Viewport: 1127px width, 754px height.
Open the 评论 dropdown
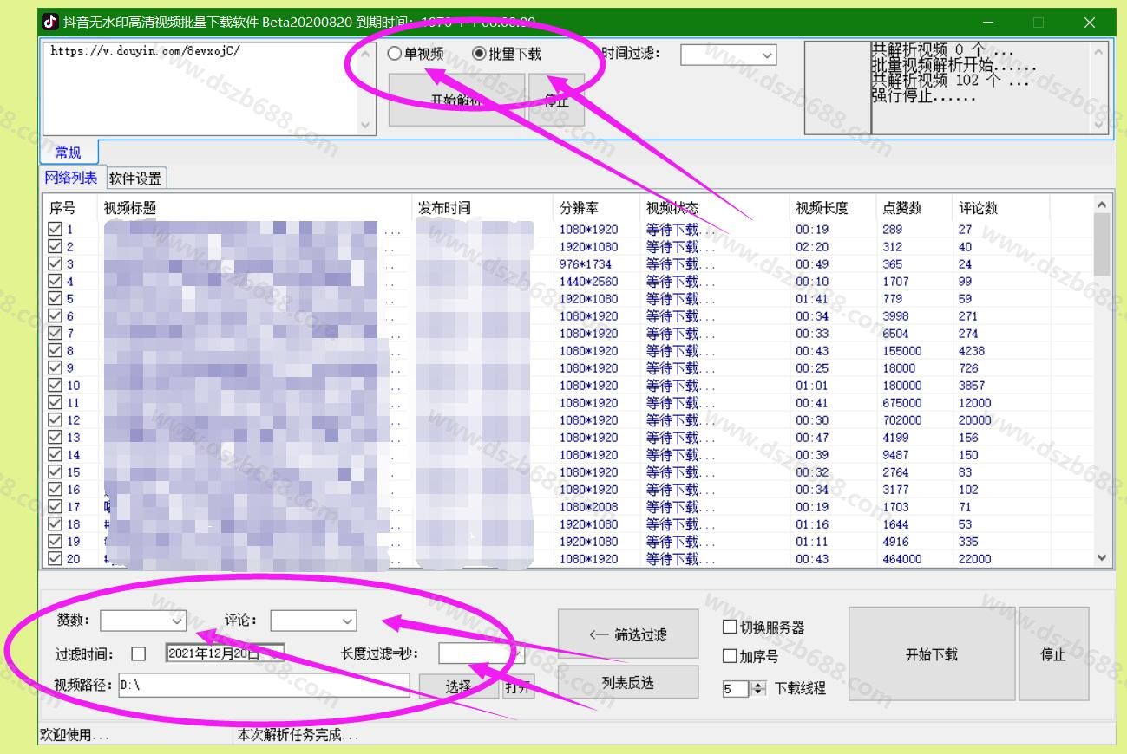[313, 621]
